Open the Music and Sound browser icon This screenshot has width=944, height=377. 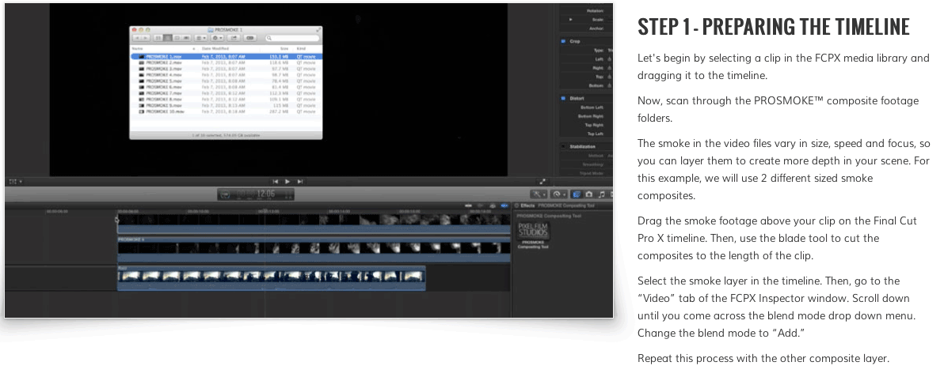601,194
